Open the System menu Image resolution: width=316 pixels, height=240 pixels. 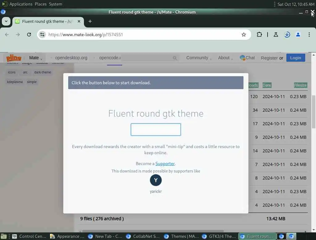[x=56, y=4]
